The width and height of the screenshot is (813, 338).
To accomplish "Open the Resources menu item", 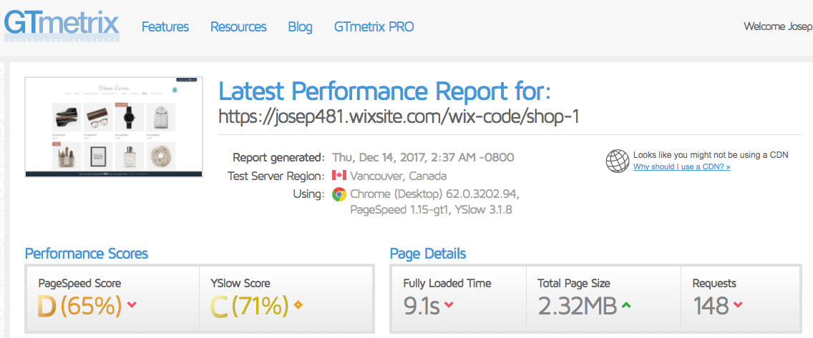I will [238, 27].
